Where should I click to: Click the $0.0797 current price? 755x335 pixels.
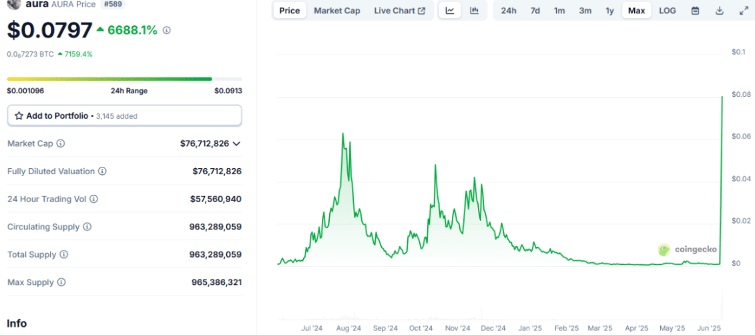pyautogui.click(x=49, y=31)
